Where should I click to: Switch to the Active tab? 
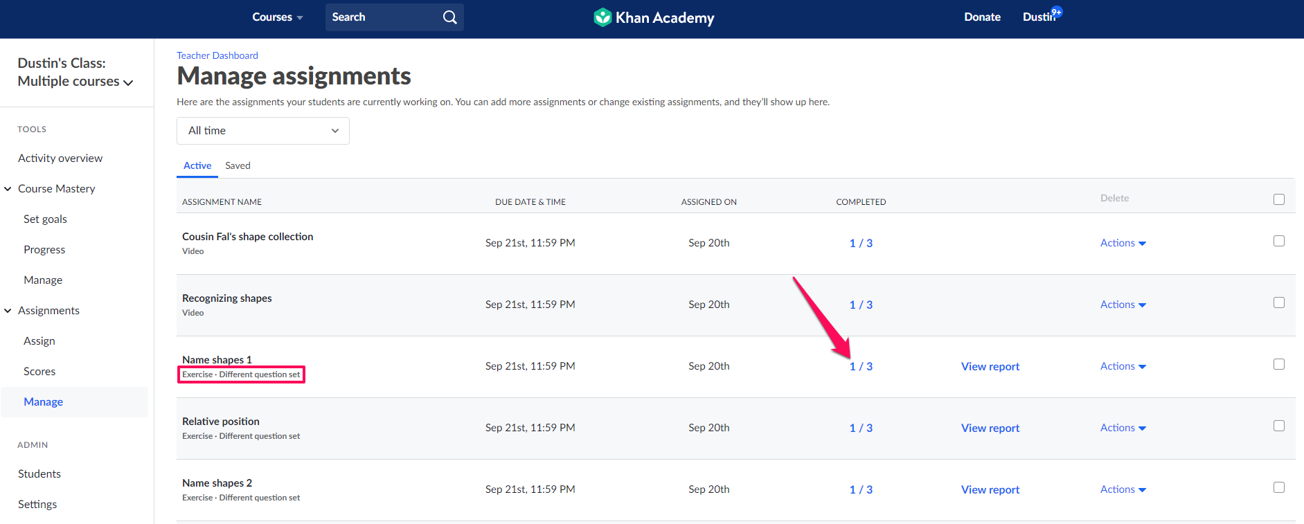(197, 165)
